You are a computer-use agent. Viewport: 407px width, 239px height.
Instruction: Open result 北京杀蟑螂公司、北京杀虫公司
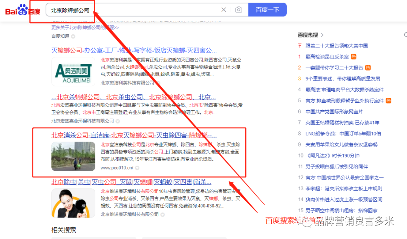tap(133, 97)
